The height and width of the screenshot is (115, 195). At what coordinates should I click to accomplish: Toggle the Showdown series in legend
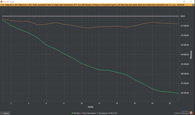point(102,113)
